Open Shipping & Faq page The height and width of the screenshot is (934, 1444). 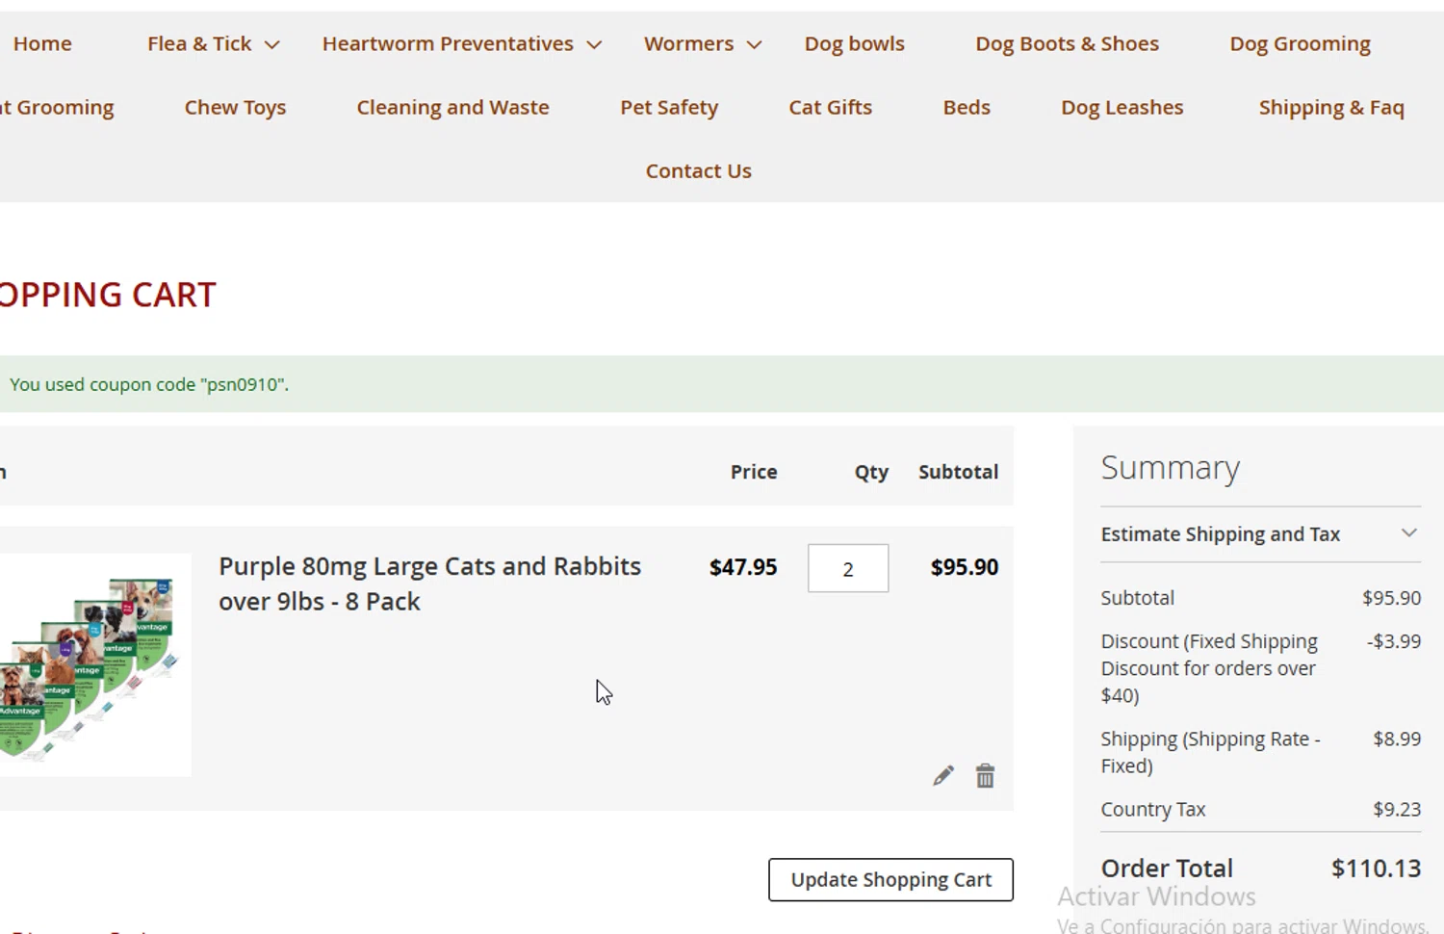tap(1331, 108)
